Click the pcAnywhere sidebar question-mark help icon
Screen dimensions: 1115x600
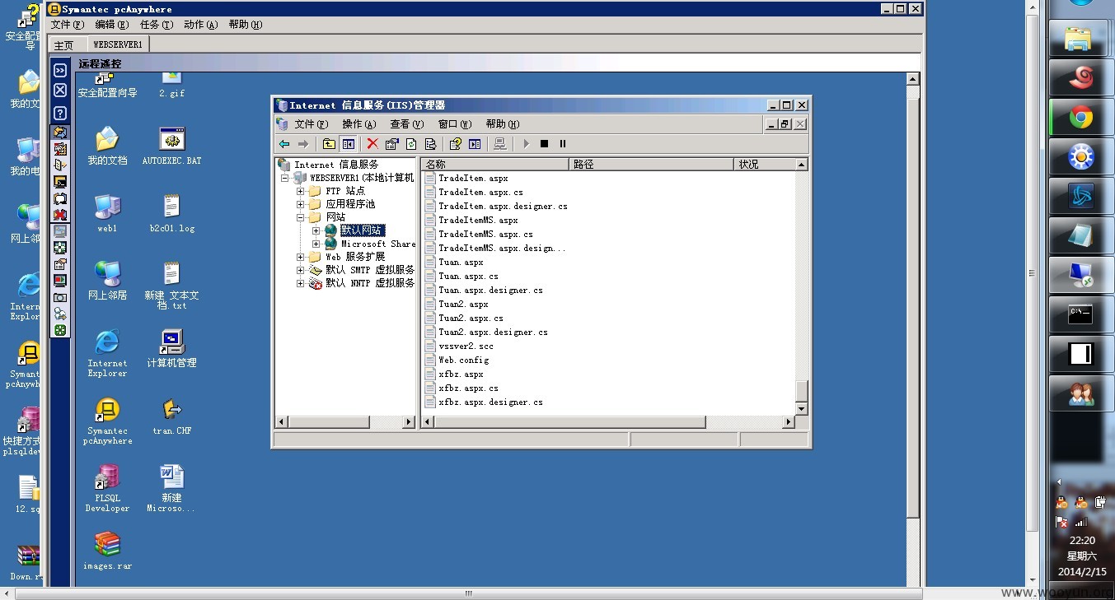tap(60, 113)
